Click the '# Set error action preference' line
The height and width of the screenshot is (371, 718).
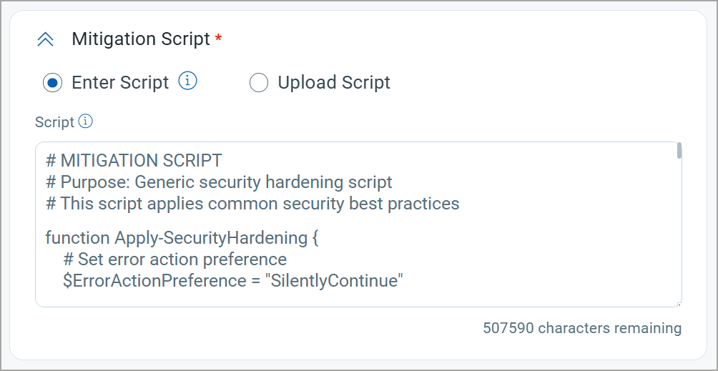coord(175,259)
